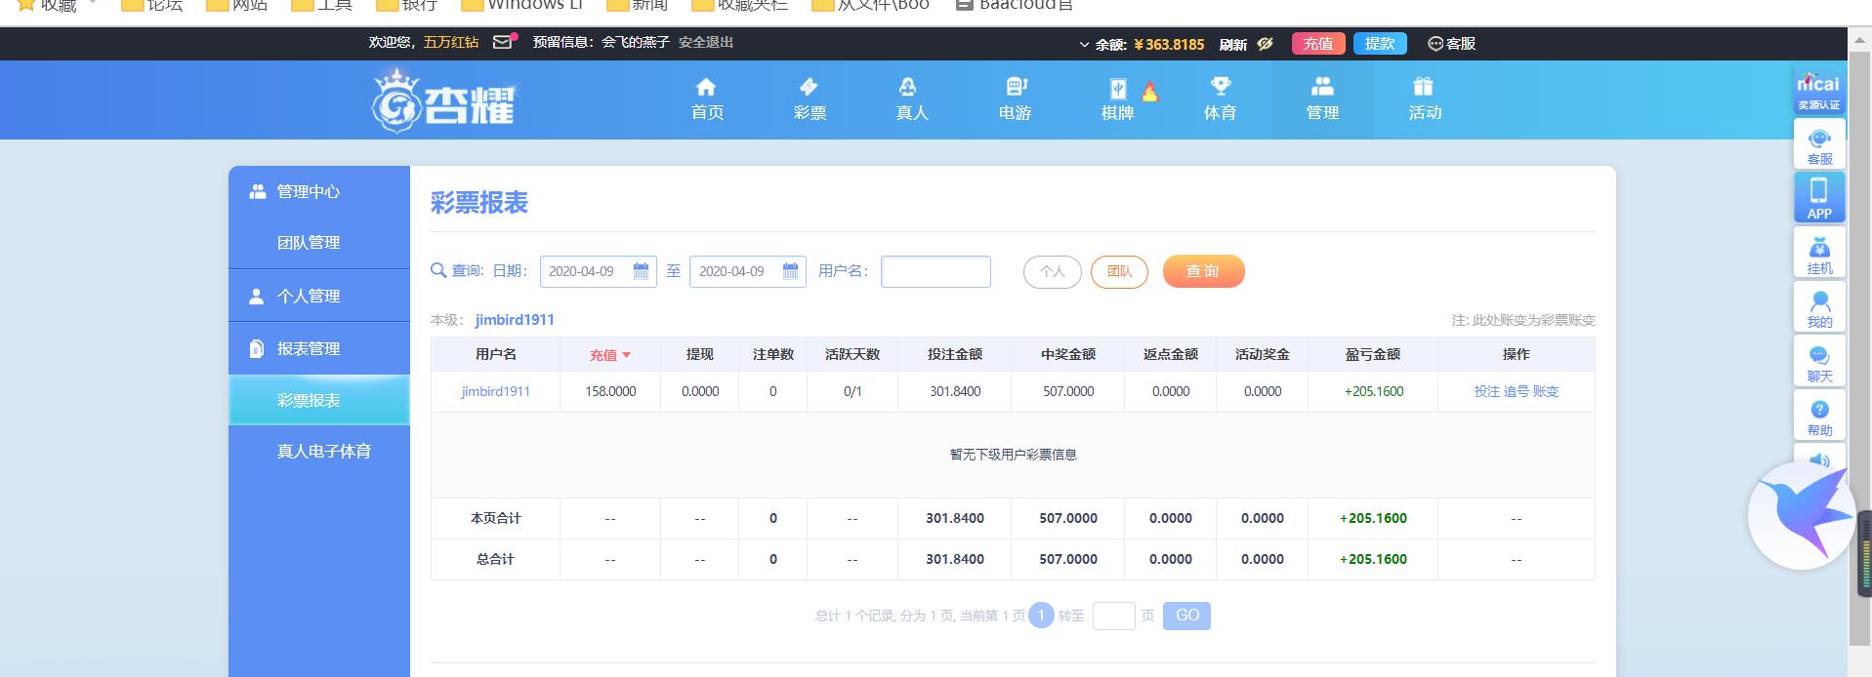The width and height of the screenshot is (1872, 677).
Task: Open the start date calendar picker
Action: 641,271
